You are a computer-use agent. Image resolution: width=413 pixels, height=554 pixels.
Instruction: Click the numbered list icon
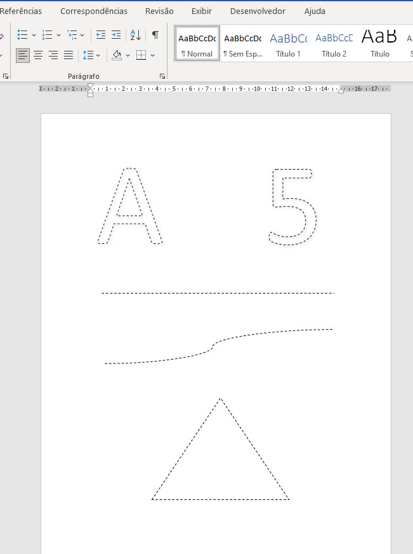point(47,35)
